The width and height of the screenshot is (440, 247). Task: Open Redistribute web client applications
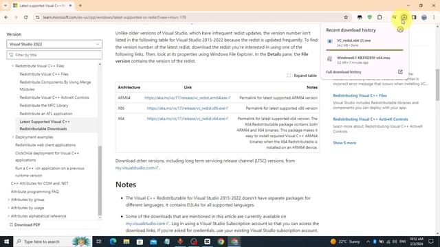pos(45,145)
